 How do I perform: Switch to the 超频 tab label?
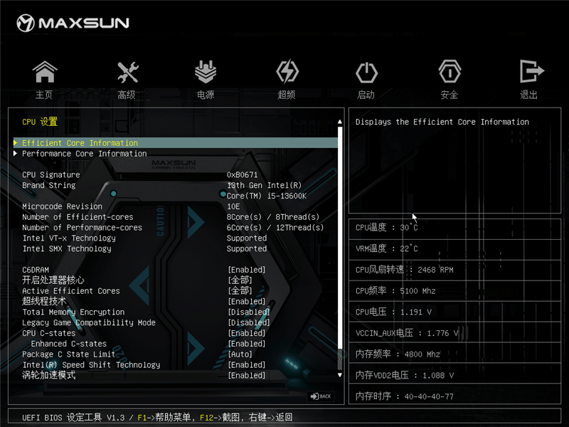(287, 95)
